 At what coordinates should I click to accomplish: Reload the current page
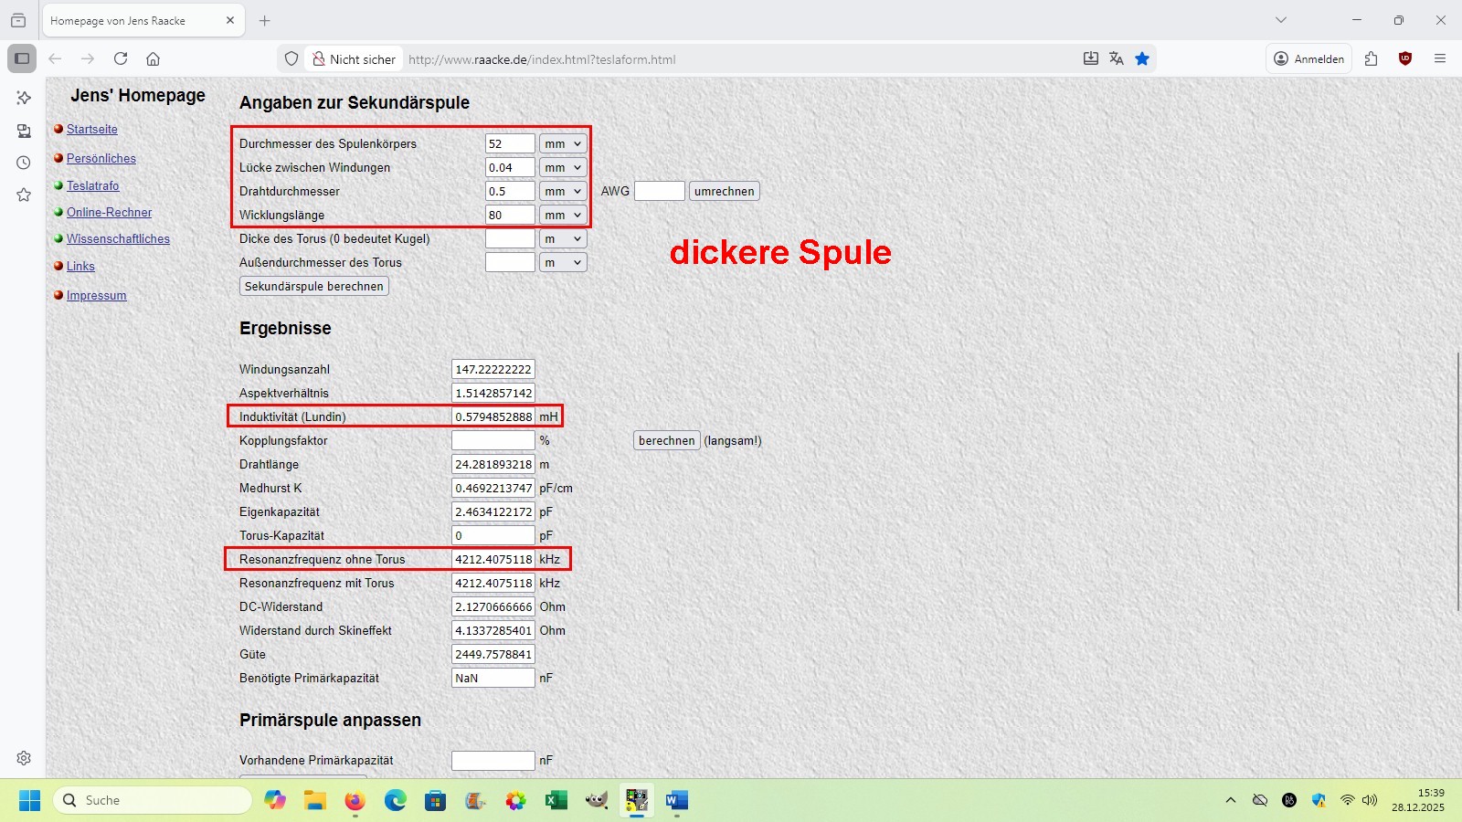point(121,58)
